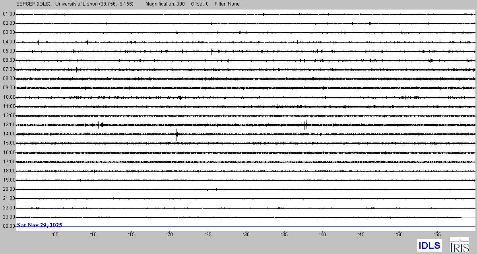Click the :05 minute axis label
This screenshot has width=477, height=254.
(54, 234)
